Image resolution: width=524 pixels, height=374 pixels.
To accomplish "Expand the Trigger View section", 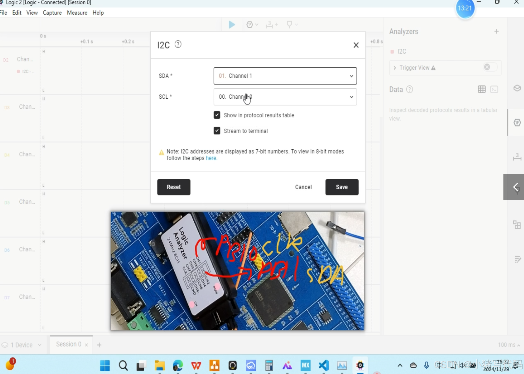I will coord(394,68).
